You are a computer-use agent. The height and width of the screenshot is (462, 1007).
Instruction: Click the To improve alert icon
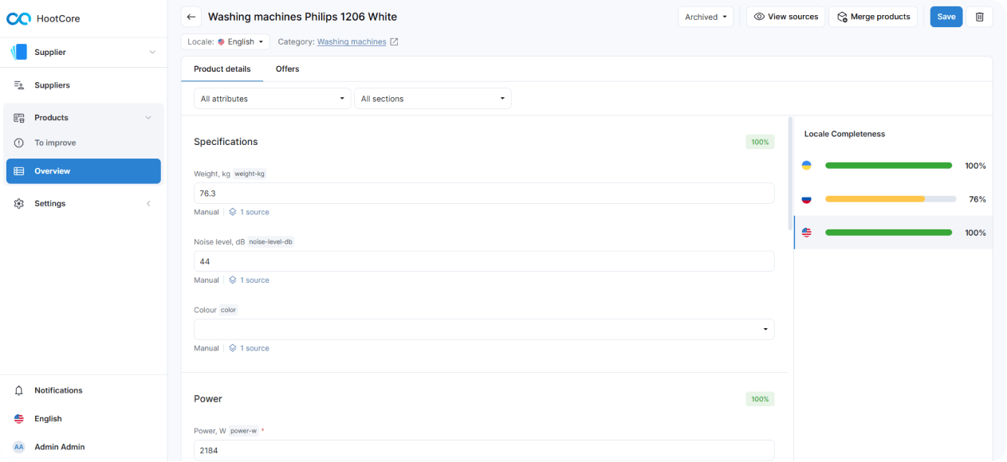click(x=19, y=143)
